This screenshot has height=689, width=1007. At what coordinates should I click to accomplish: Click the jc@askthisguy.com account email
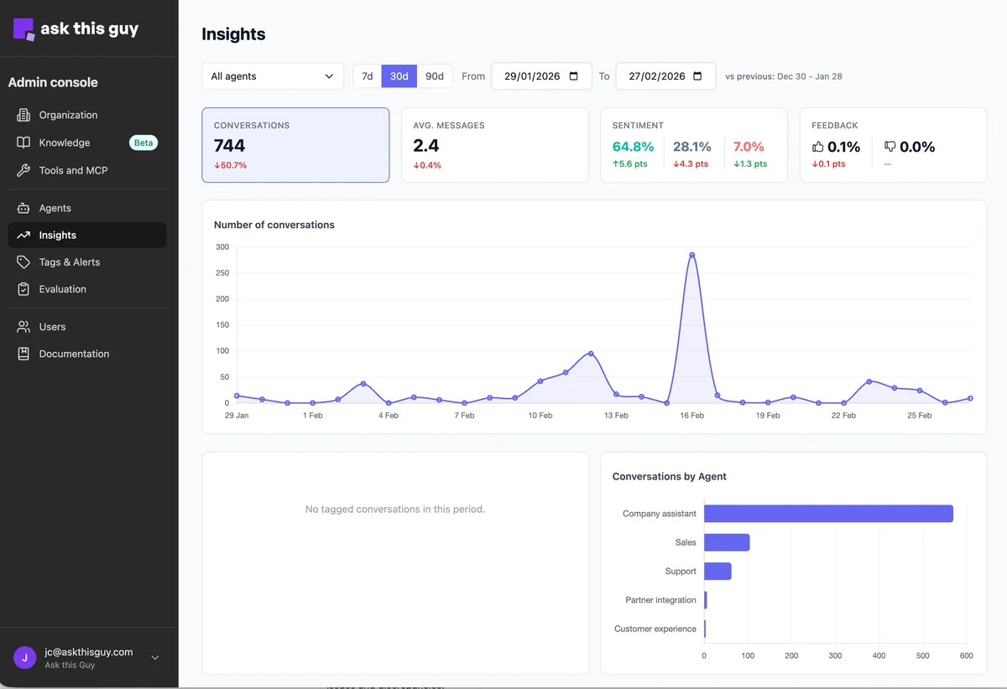pos(89,652)
